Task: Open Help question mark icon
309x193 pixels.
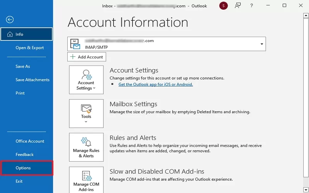Action: (x=251, y=6)
